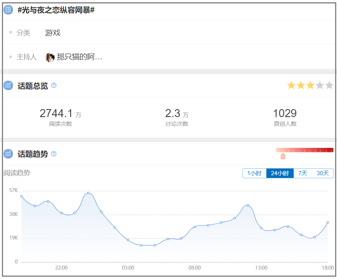The image size is (337, 279).
Task: Click the fifth gray rating star
Action: [329, 85]
